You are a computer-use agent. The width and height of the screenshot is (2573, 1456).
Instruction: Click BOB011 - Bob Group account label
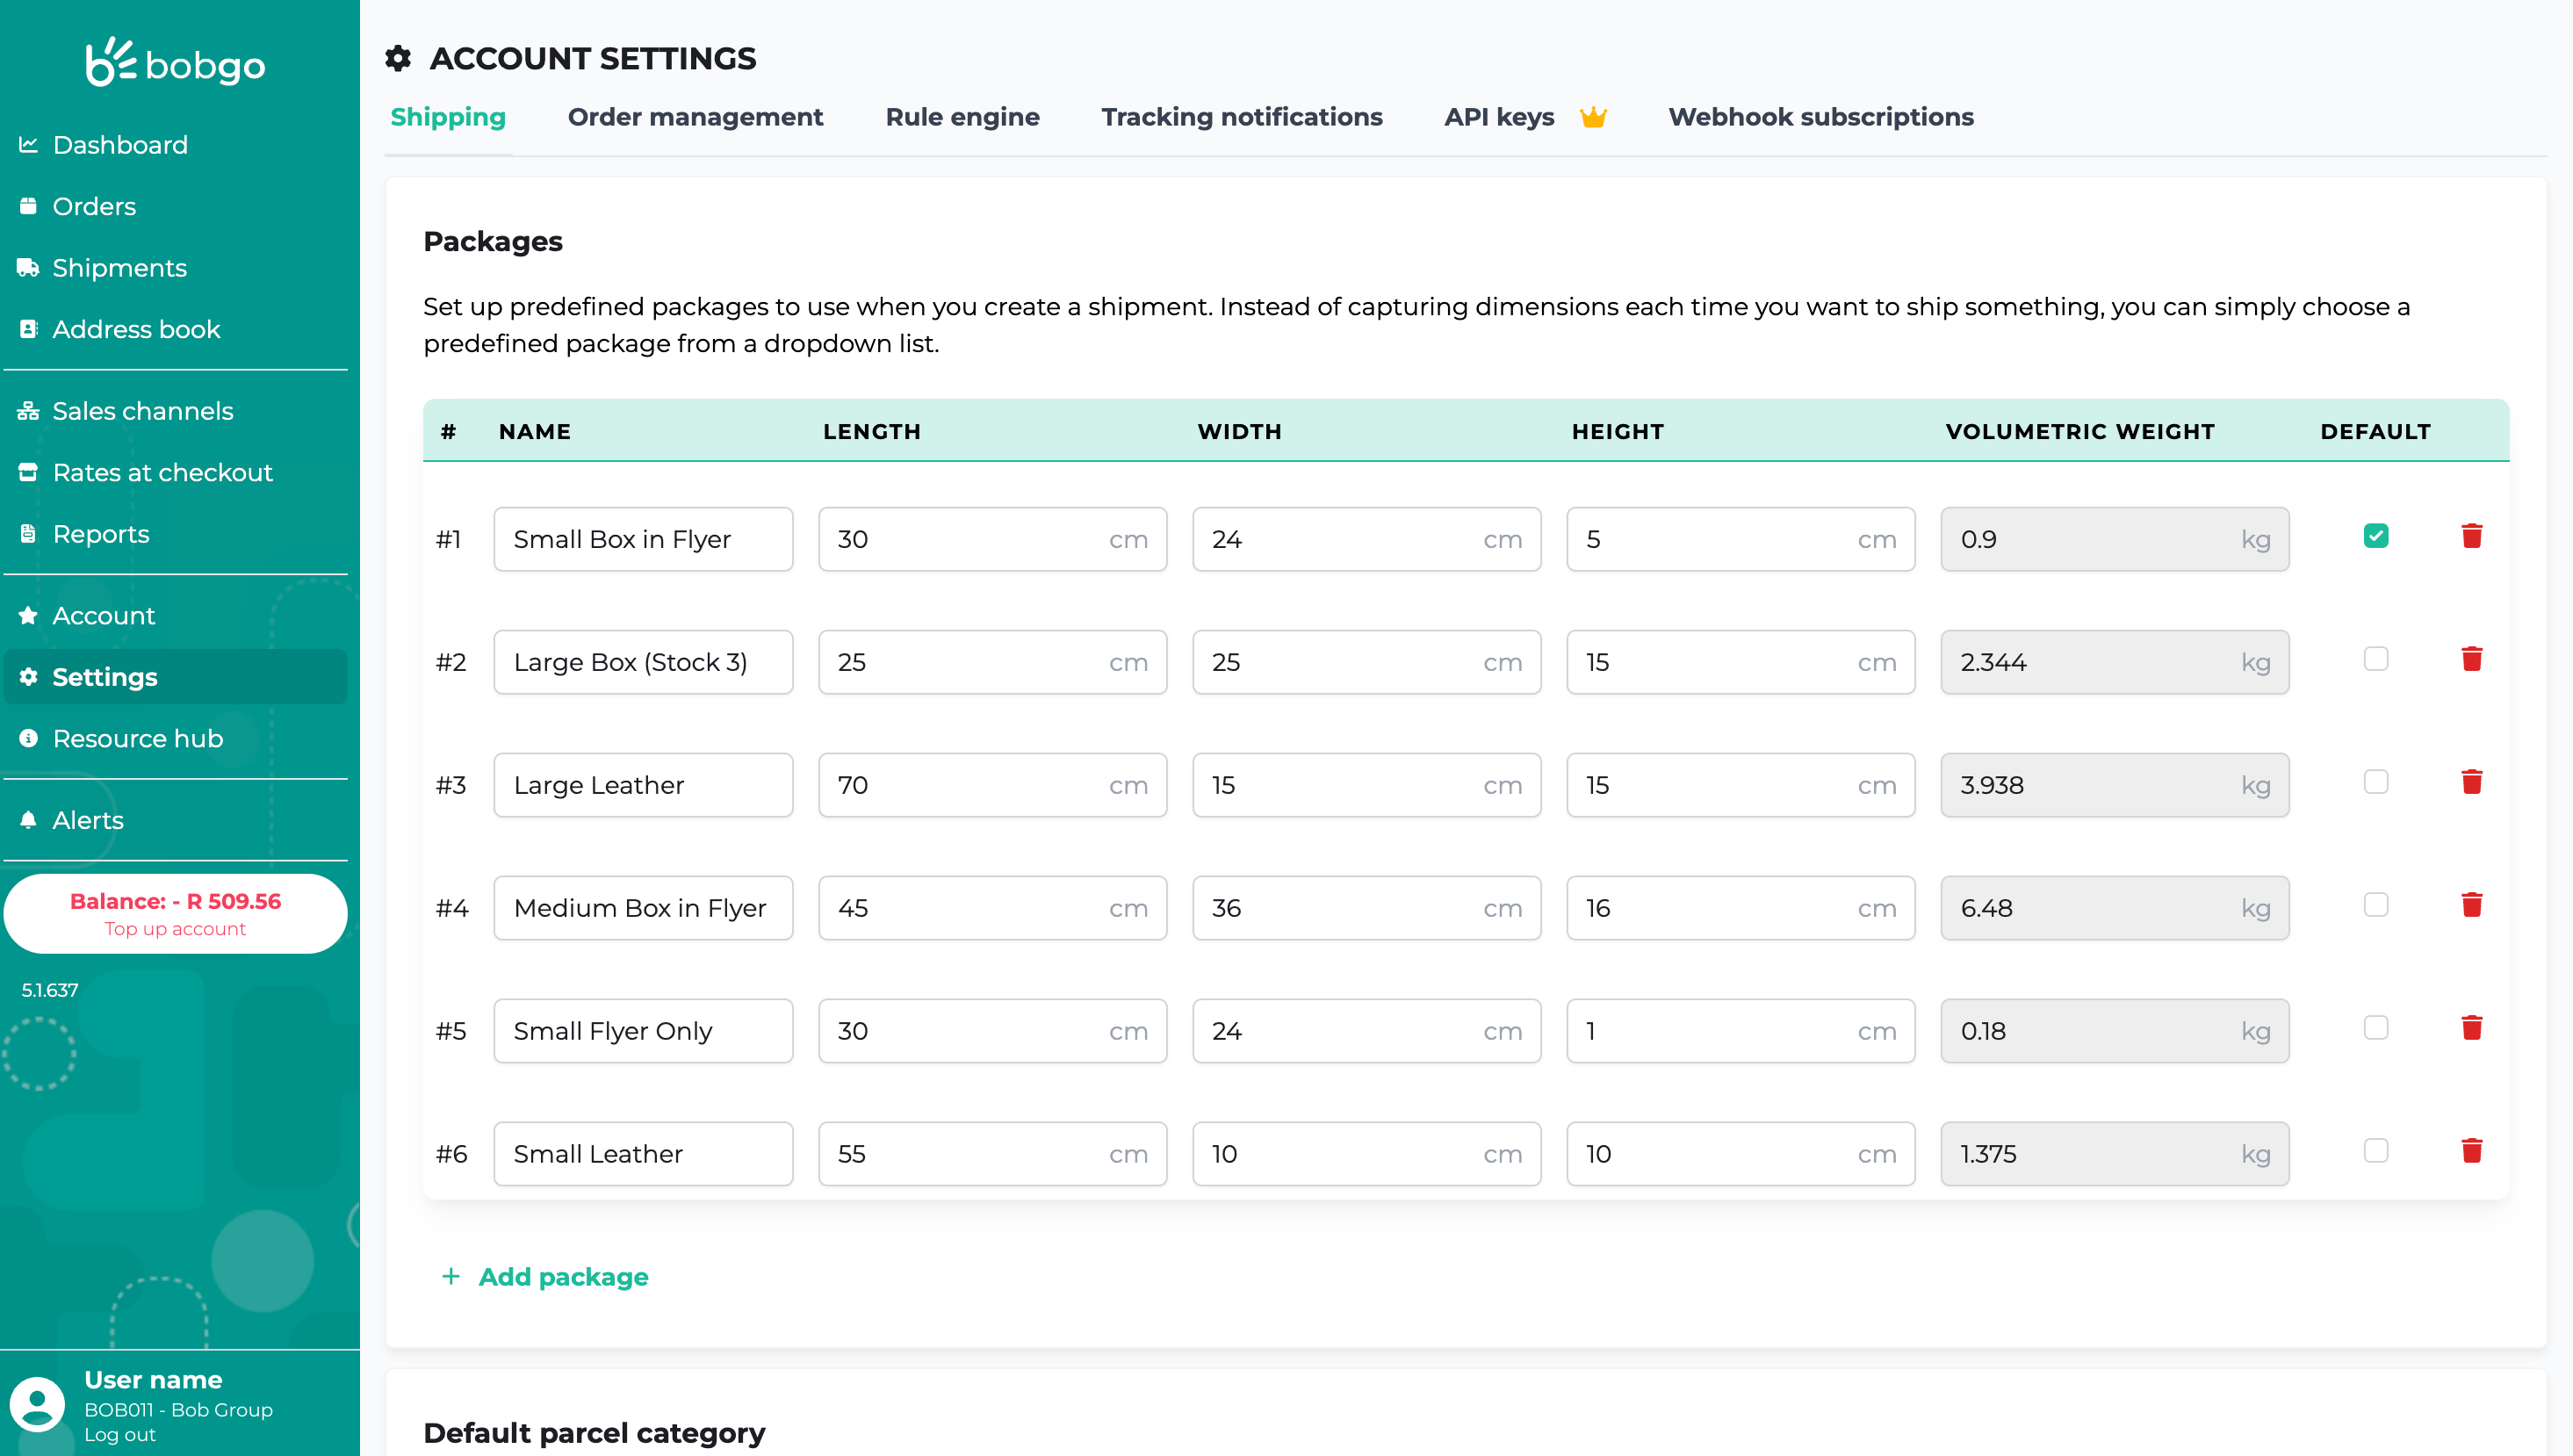pos(178,1410)
